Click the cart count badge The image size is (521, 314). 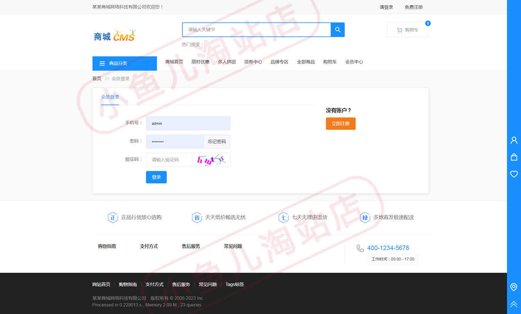pyautogui.click(x=428, y=23)
